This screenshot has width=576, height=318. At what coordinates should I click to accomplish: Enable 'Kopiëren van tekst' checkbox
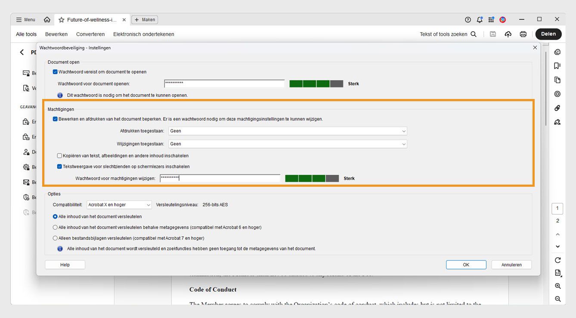59,155
